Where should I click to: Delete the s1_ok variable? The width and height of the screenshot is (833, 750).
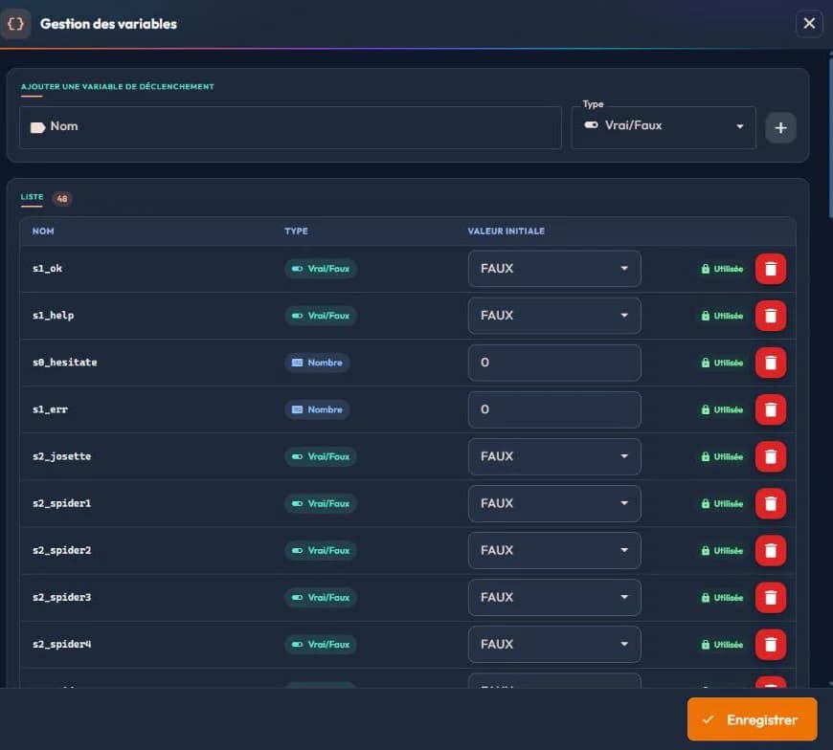[x=771, y=269]
